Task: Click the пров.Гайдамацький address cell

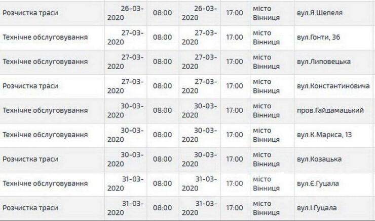Action: click(x=336, y=110)
